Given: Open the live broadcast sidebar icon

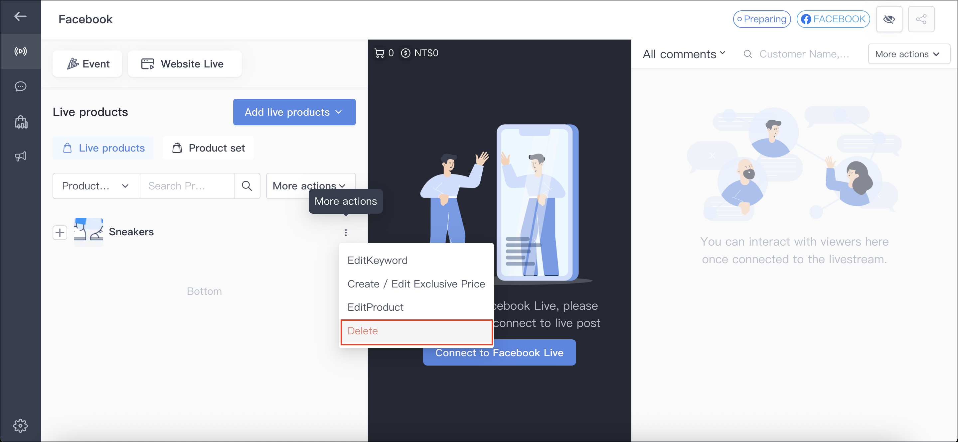Looking at the screenshot, I should click(20, 51).
